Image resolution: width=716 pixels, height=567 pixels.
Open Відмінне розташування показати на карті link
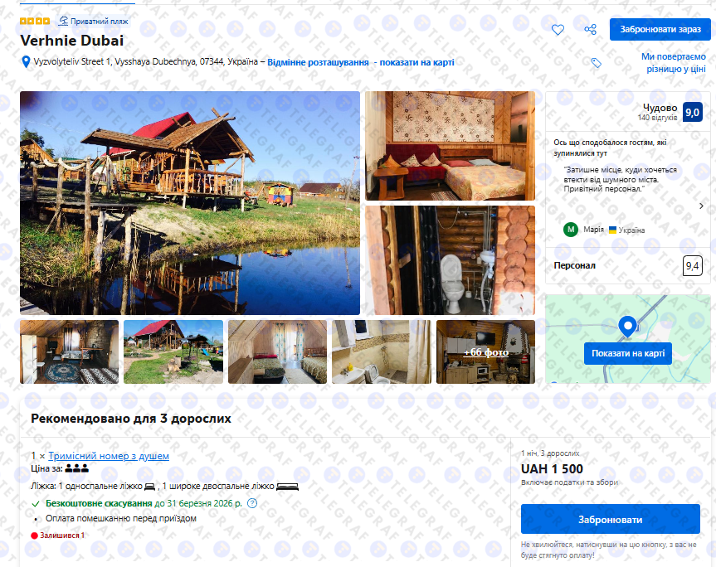(361, 62)
